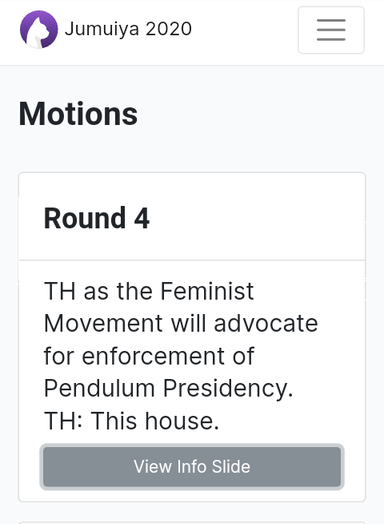Click the numeral 4 in the round heading
This screenshot has width=384, height=524.
[x=142, y=218]
